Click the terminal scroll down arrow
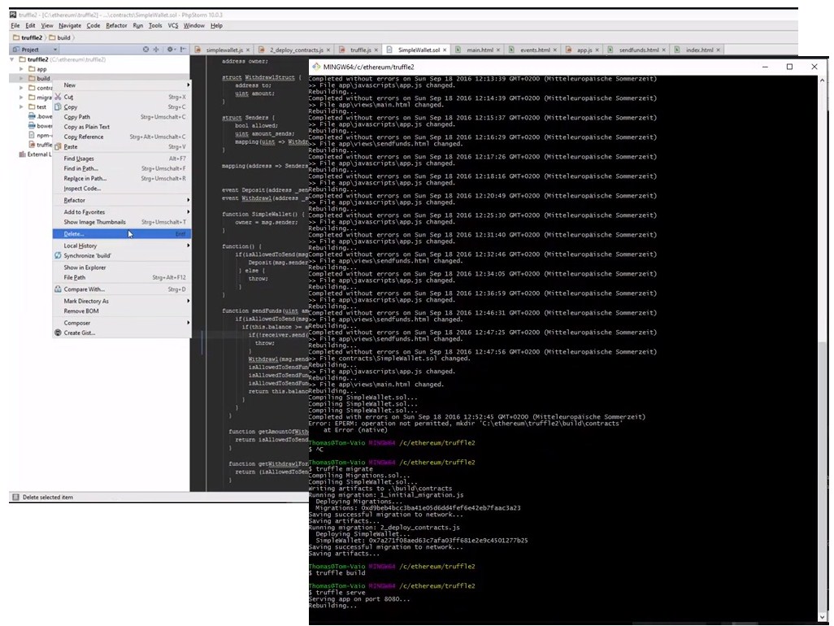The image size is (834, 626). click(823, 618)
